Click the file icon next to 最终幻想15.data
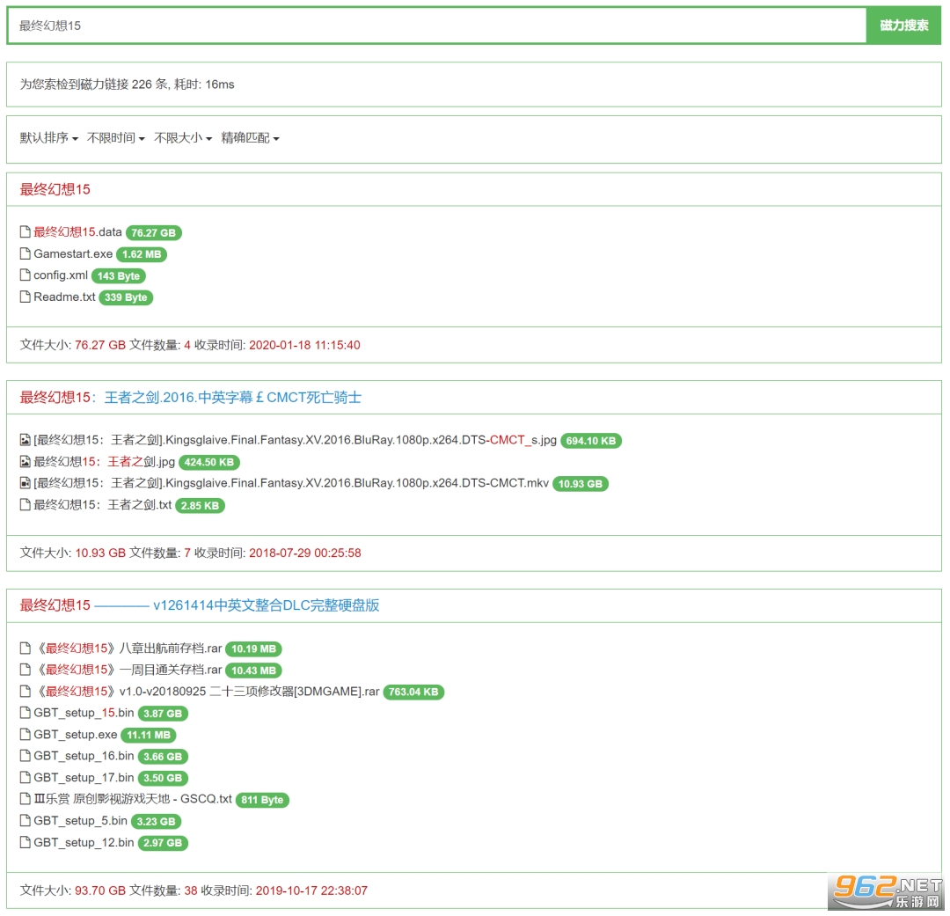 tap(26, 232)
